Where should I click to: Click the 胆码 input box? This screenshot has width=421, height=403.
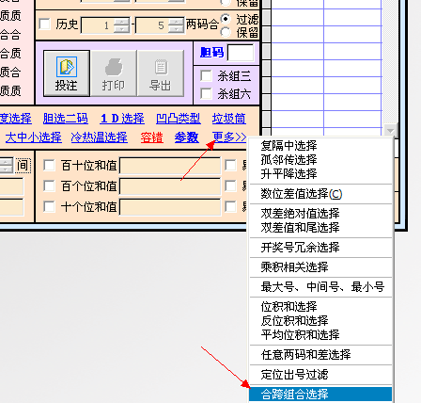(x=241, y=53)
